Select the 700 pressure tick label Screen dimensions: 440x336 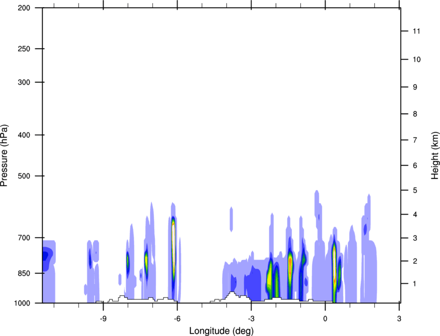24,238
